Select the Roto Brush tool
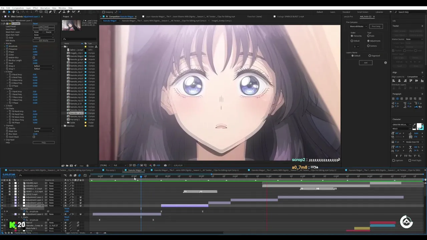This screenshot has height=240, width=427. pyautogui.click(x=73, y=12)
